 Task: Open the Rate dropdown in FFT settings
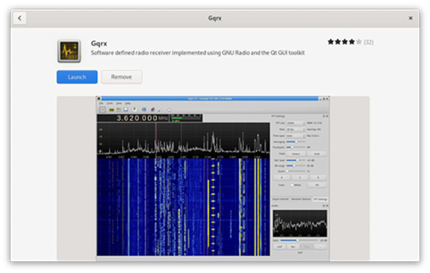click(x=295, y=130)
